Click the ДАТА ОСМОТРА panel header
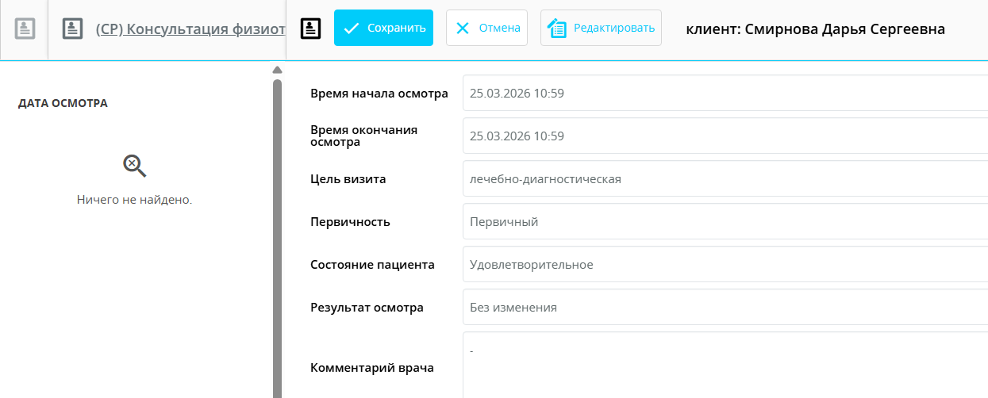Viewport: 988px width, 398px height. tap(63, 103)
